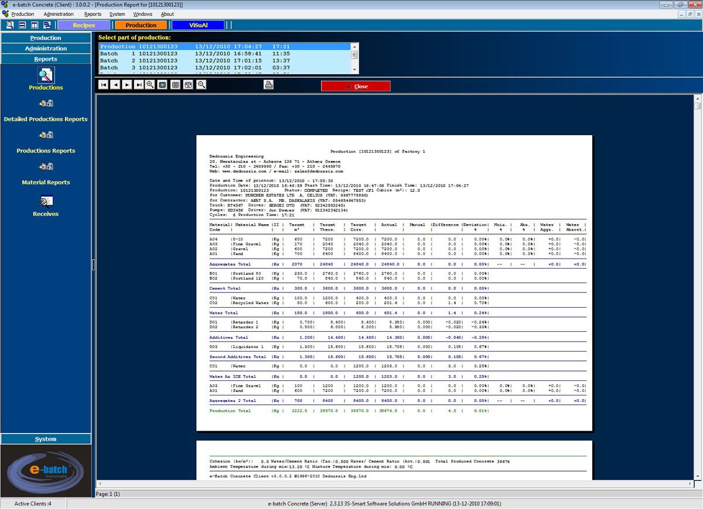Image resolution: width=703 pixels, height=509 pixels.
Task: Open the Production menu
Action: tap(23, 14)
